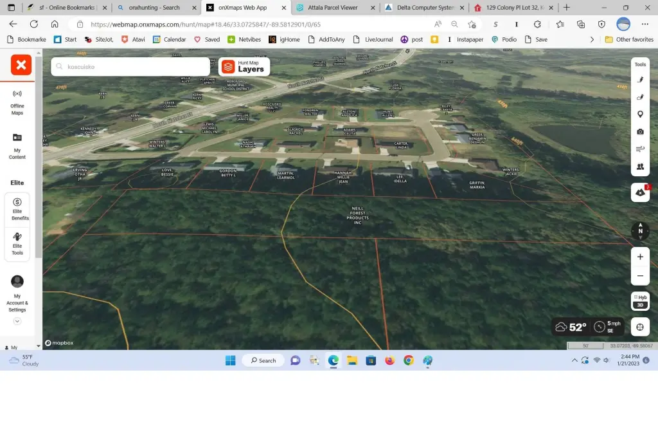Open Hunt Map Layers panel
This screenshot has width=658, height=424.
(x=244, y=66)
